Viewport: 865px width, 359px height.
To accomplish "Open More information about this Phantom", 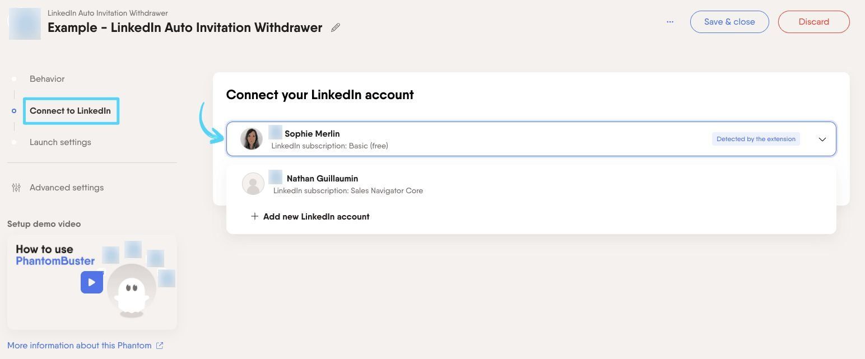I will pyautogui.click(x=79, y=346).
